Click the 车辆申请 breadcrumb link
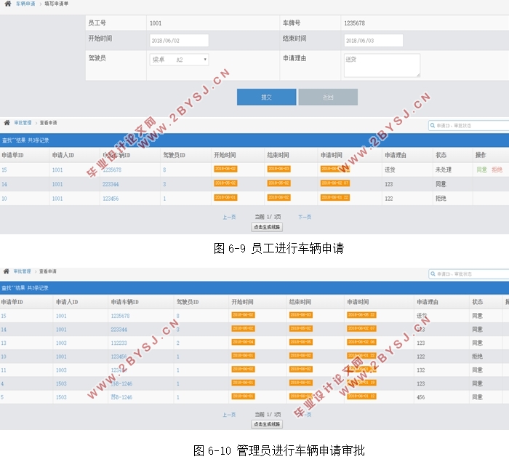509x462 pixels. click(25, 4)
